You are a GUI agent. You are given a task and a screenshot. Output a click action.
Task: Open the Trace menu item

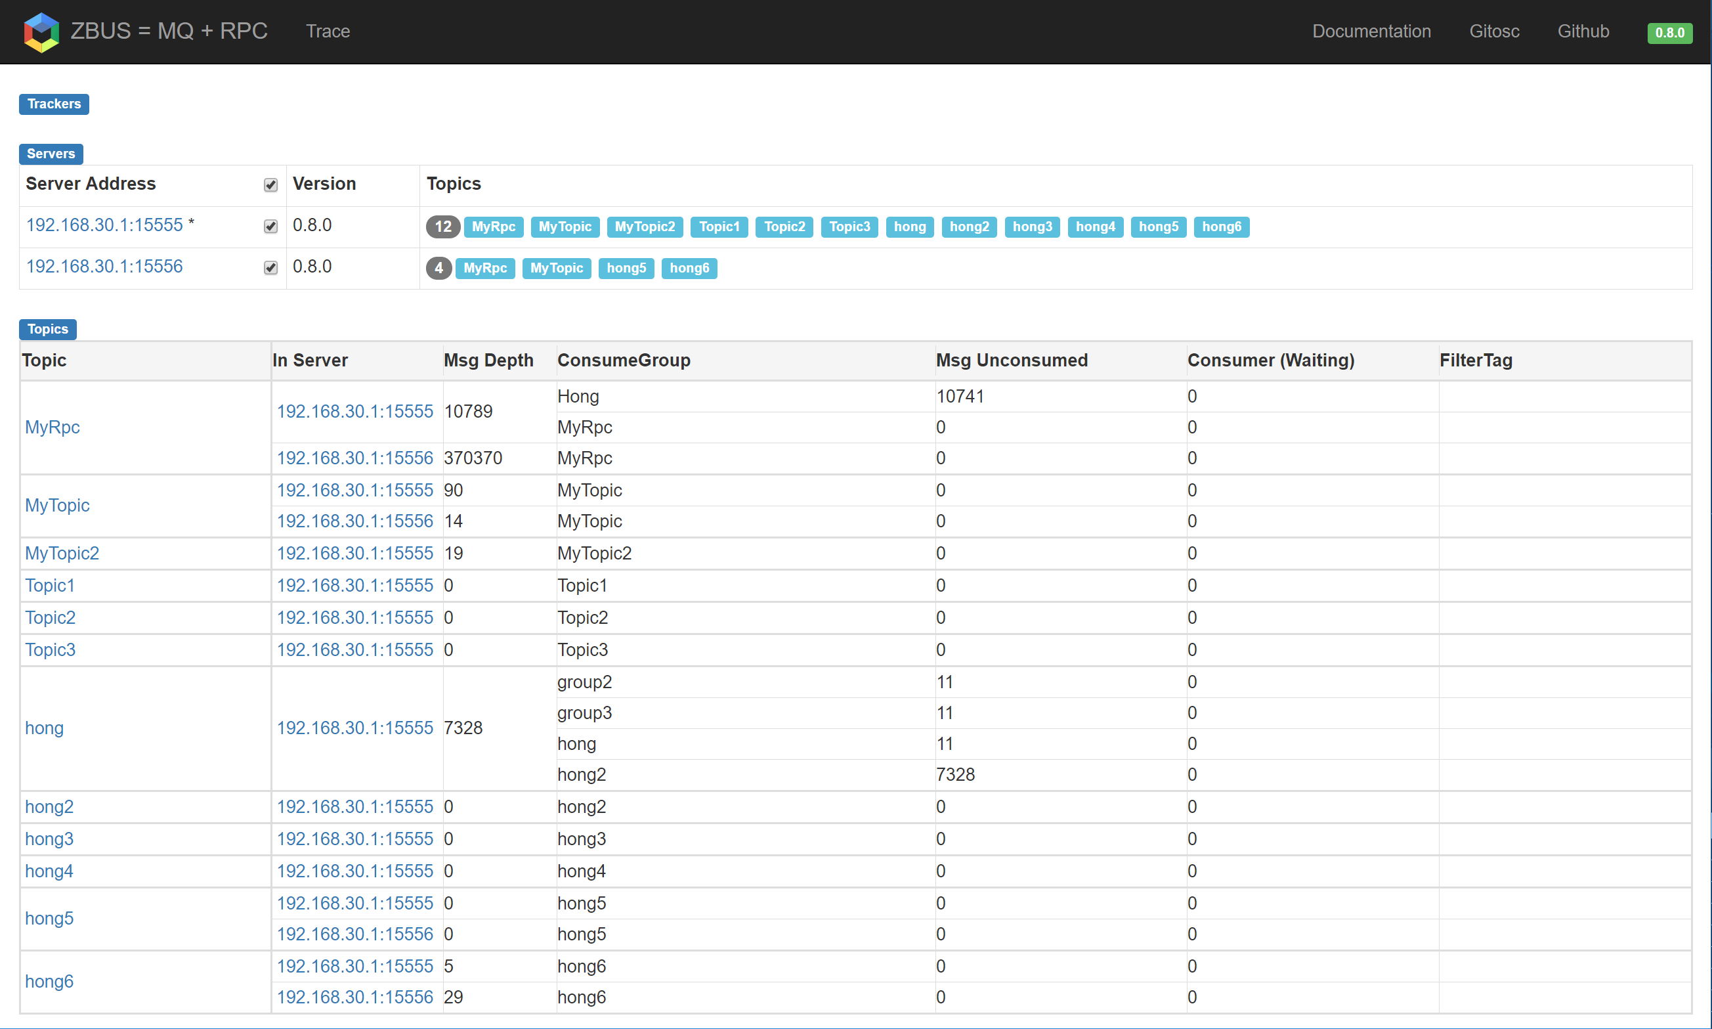click(328, 32)
